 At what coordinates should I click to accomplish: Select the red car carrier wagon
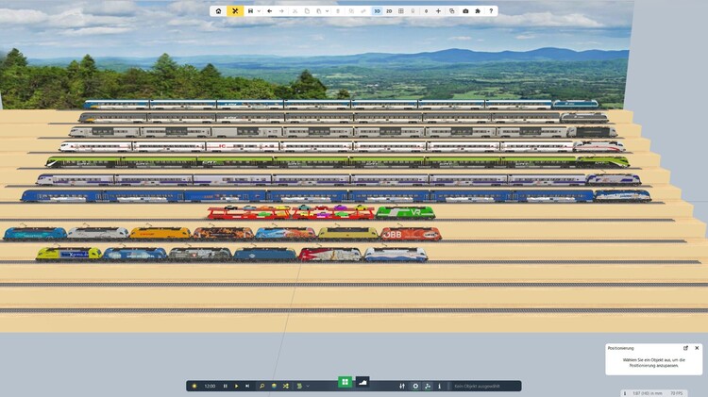(249, 213)
